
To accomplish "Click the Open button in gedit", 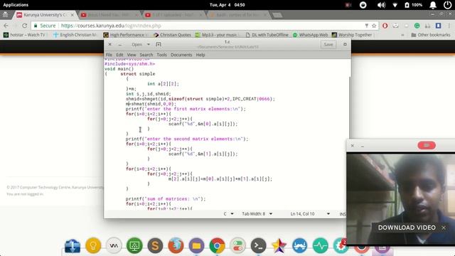I will point(137,44).
